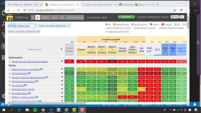Expand the Feature name column arrow

click(x=62, y=49)
